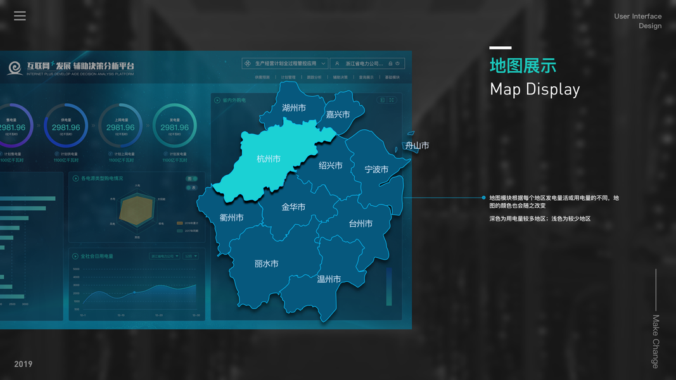Click the platform spiral logo icon
The width and height of the screenshot is (676, 380).
tap(15, 68)
